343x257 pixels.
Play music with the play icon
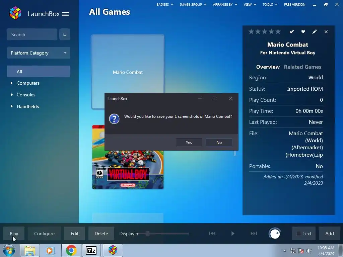click(x=233, y=233)
